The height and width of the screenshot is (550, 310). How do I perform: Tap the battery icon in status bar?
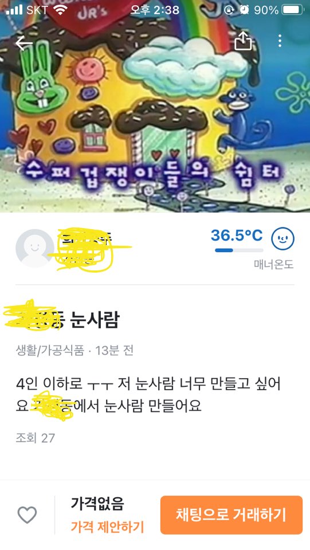(293, 10)
